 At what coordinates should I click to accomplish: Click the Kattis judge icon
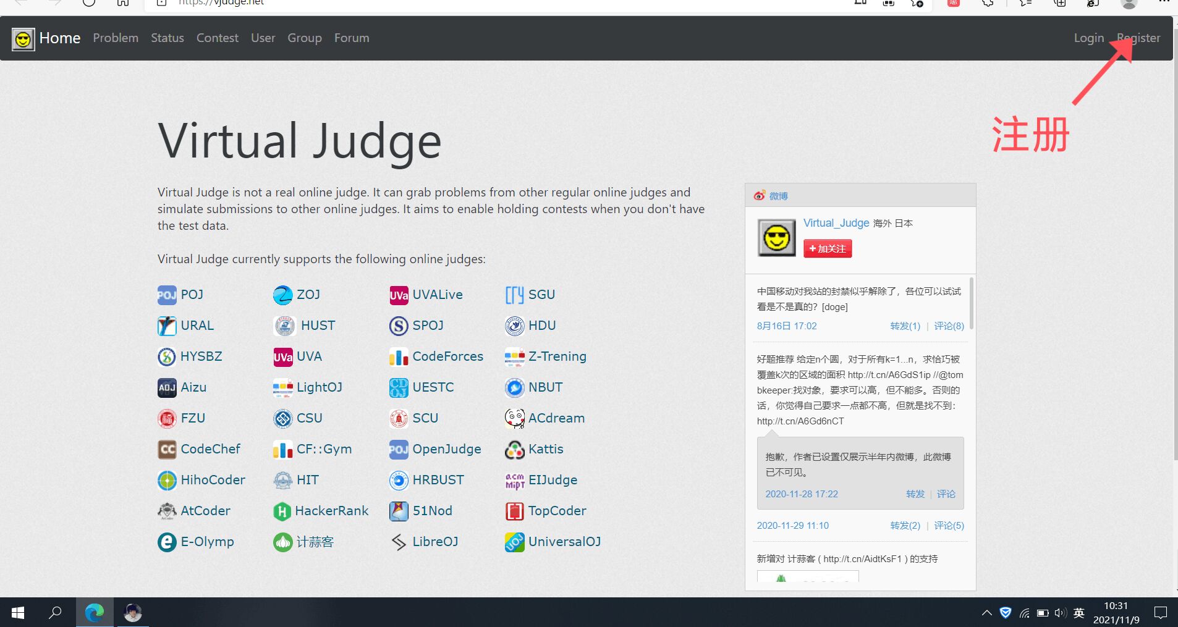[x=514, y=449]
